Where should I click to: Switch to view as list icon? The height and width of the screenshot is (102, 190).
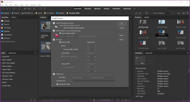pos(130,100)
